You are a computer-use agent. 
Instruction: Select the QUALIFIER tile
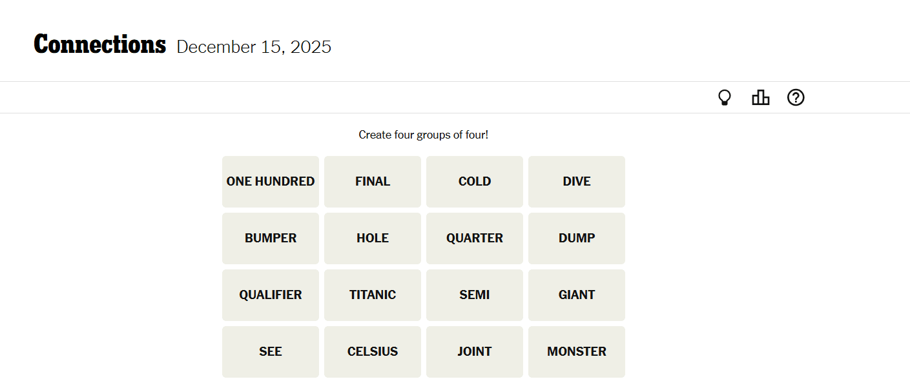(x=271, y=295)
